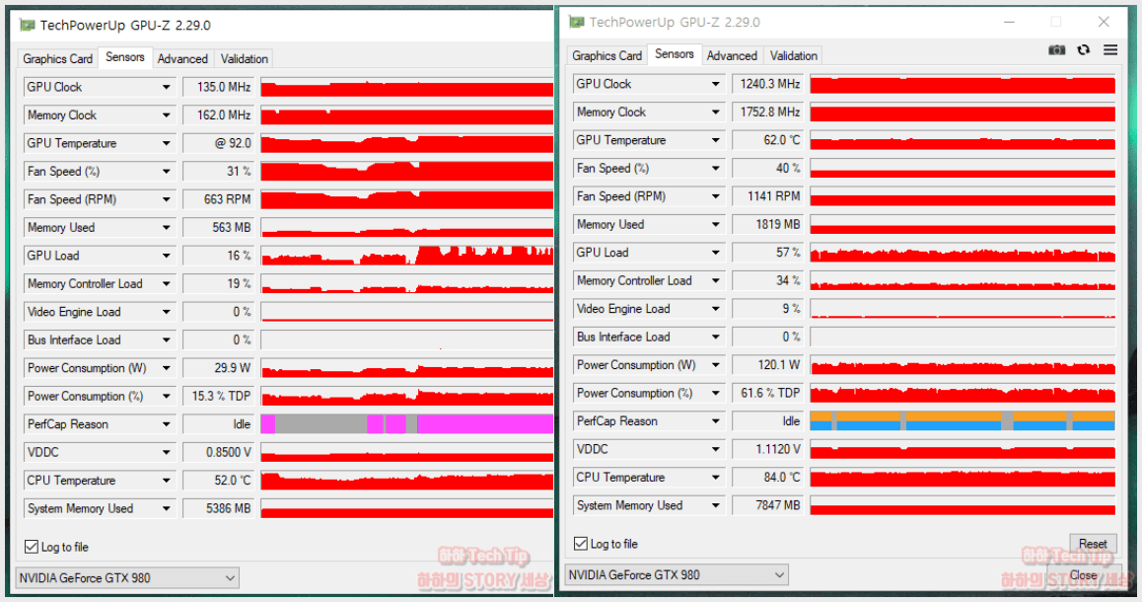1142x602 pixels.
Task: Open the hamburger menu in right GPU-Z window
Action: (1110, 50)
